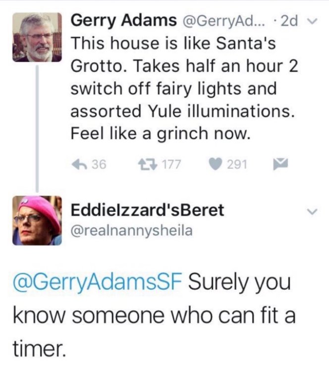Like the tweet with the heart icon
This screenshot has height=372, width=329.
[215, 165]
